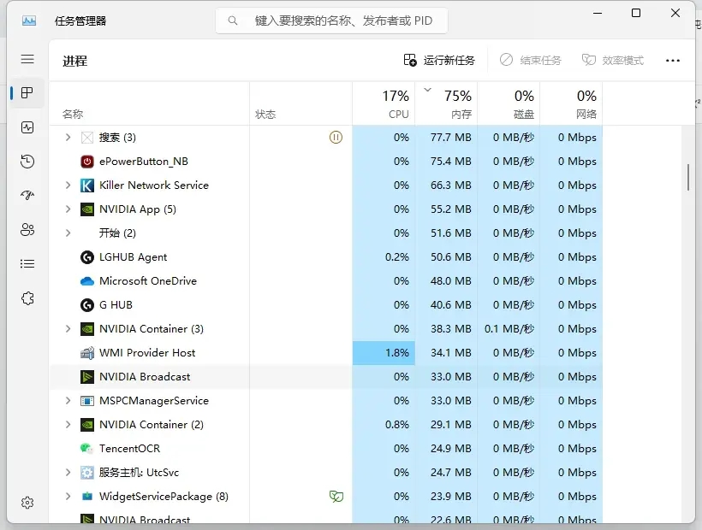Click the 进程 page heading
The height and width of the screenshot is (530, 702).
coord(74,61)
